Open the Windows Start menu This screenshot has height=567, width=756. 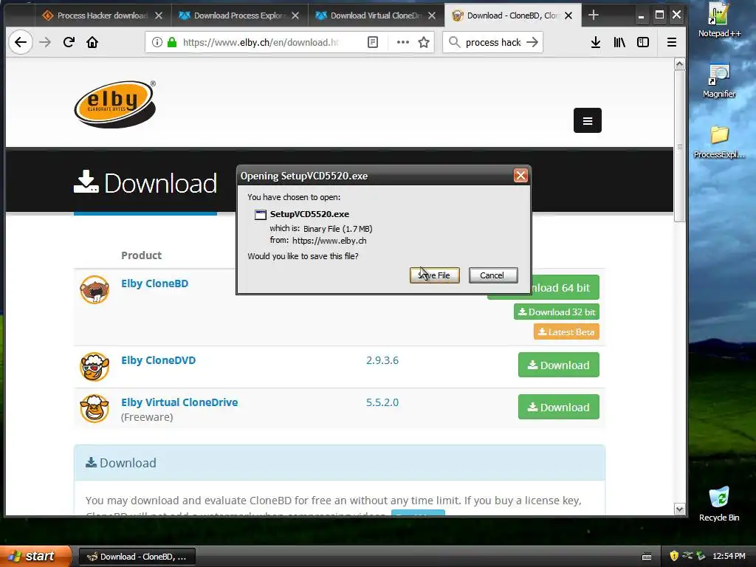(35, 557)
